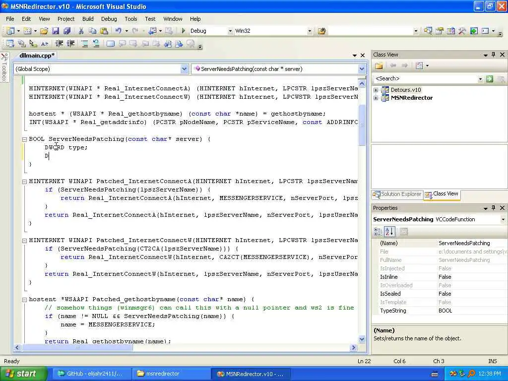Click the Paste clipboard icon
Viewport: 508px width, 381px height.
pyautogui.click(x=104, y=31)
